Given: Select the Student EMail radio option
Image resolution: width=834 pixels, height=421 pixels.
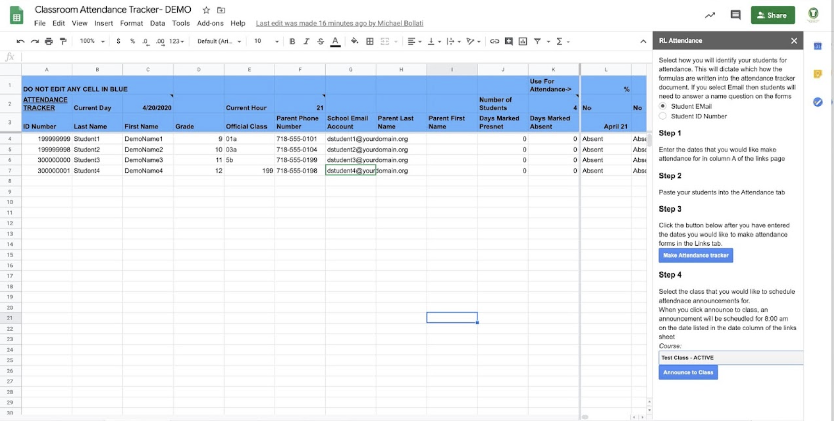Looking at the screenshot, I should (663, 106).
